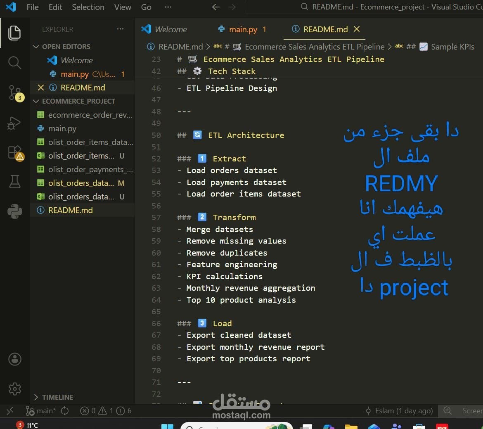This screenshot has height=429, width=483.
Task: Open the Edit menu
Action: click(55, 7)
